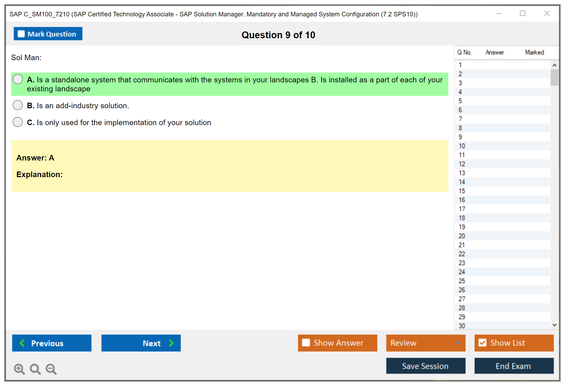Click the zoom in magnifier icon

pyautogui.click(x=19, y=369)
